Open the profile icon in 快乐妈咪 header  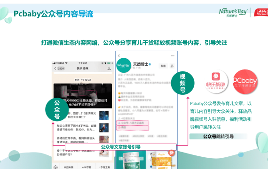coord(109,69)
